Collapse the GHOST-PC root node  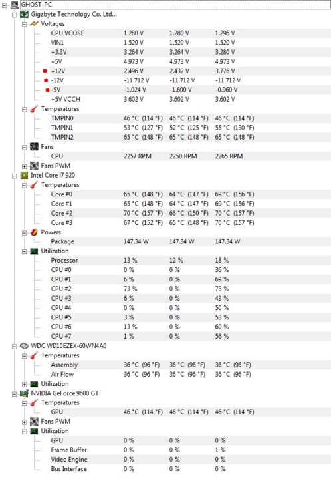(x=4, y=5)
